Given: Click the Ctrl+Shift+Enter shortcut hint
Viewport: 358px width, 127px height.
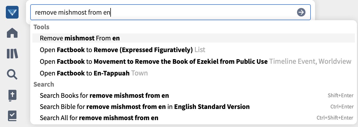Looking at the screenshot, I should click(335, 118).
